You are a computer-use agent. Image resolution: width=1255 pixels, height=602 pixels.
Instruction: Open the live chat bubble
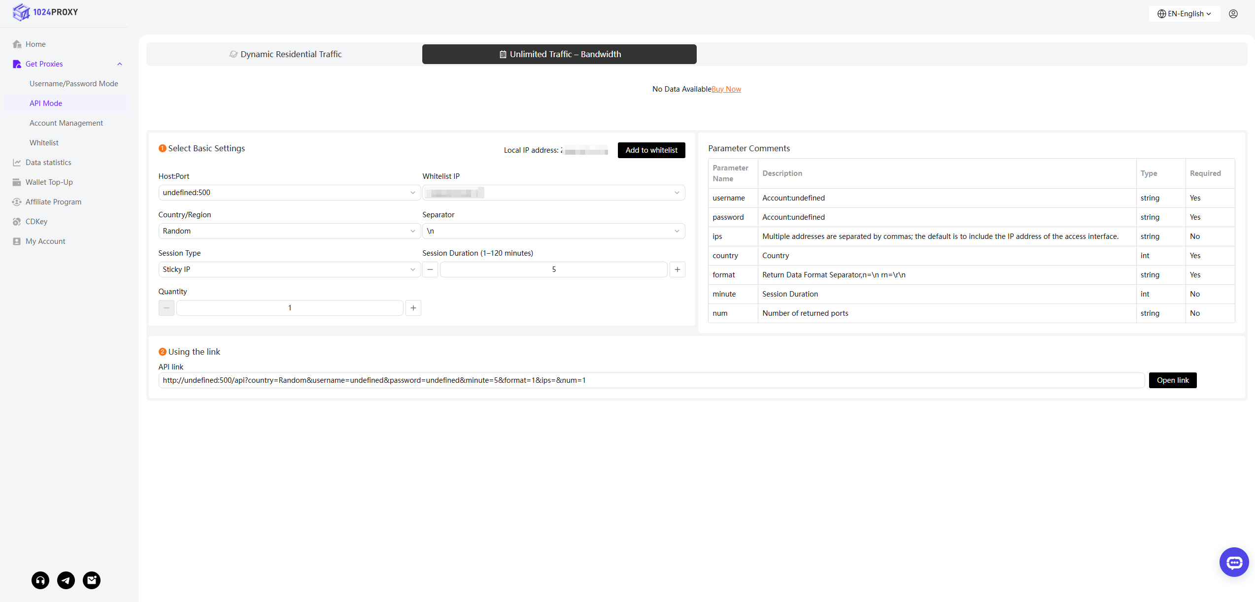pos(1234,562)
